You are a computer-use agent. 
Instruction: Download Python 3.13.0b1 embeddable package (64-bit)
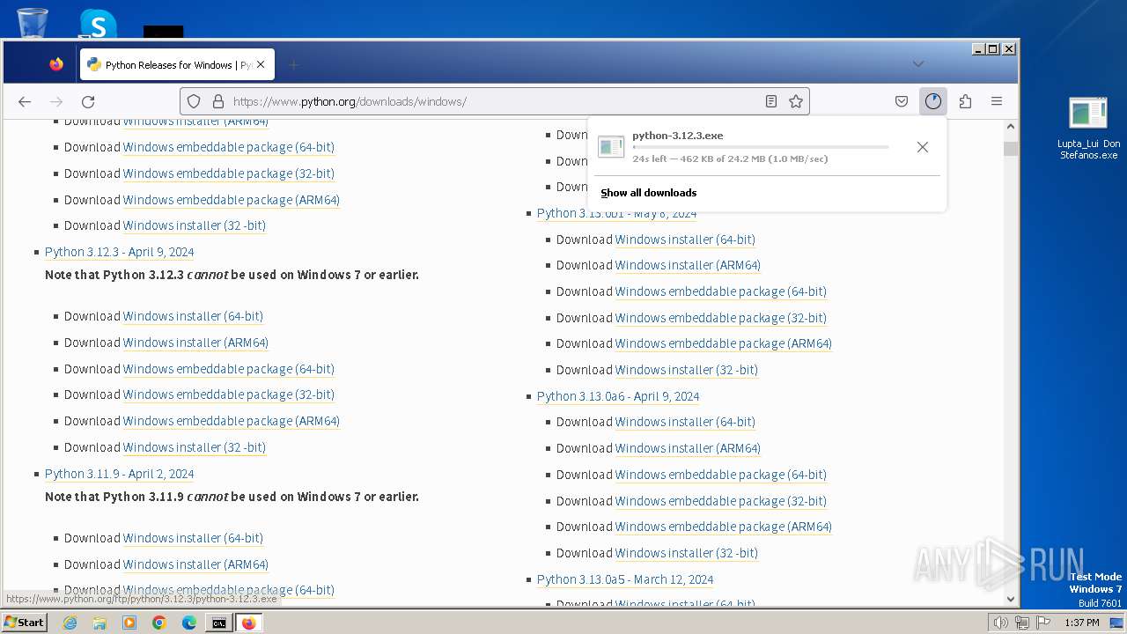click(x=721, y=291)
